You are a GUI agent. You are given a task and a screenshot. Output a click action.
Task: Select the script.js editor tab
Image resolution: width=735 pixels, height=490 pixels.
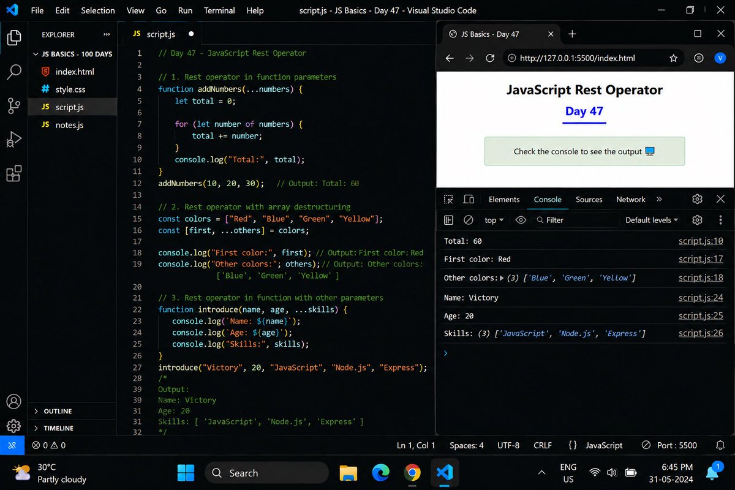click(162, 34)
